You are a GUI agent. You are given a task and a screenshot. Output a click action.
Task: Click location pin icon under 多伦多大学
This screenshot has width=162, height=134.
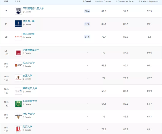pos(23,25)
